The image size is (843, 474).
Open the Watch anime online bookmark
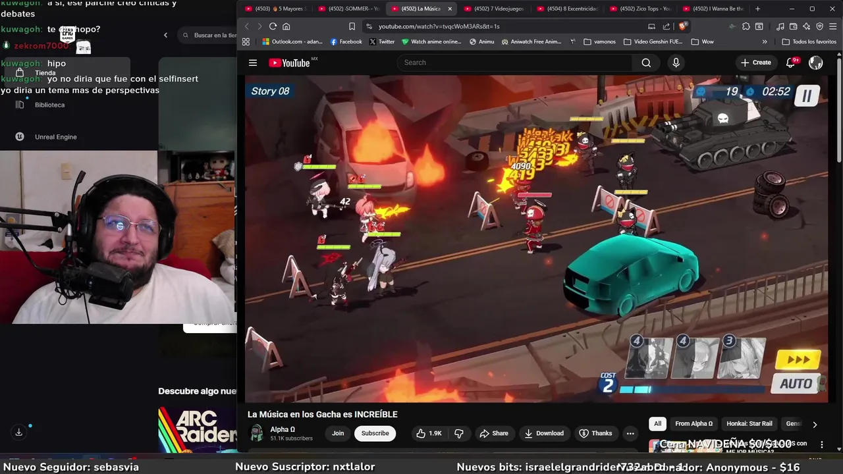coord(431,41)
